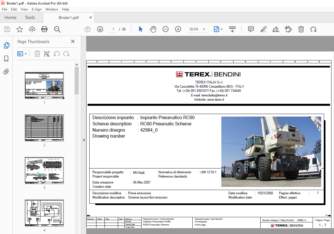This screenshot has width=334, height=234.
Task: Delete pages via thumbnails panel trash icon
Action: coord(37,54)
